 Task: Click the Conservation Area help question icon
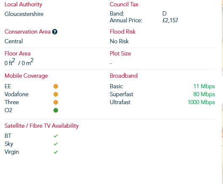[x=55, y=32]
